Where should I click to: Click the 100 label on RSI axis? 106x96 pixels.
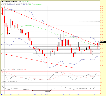pos(101,83)
